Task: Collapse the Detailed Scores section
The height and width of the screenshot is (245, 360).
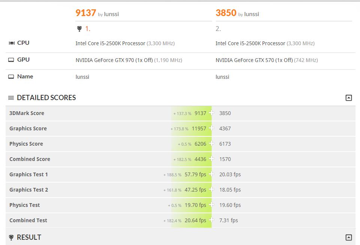Action: click(348, 98)
